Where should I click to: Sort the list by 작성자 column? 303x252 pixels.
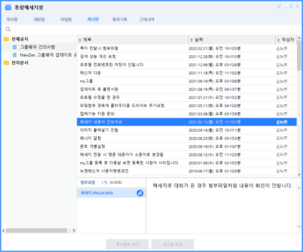tap(286, 39)
